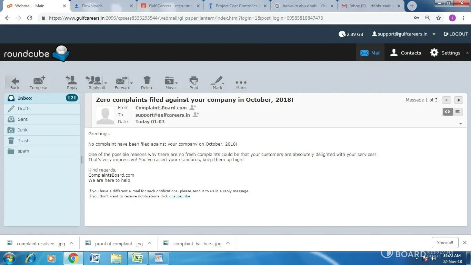Open the Sent folder
Viewport: 471px width, 265px height.
click(42, 119)
